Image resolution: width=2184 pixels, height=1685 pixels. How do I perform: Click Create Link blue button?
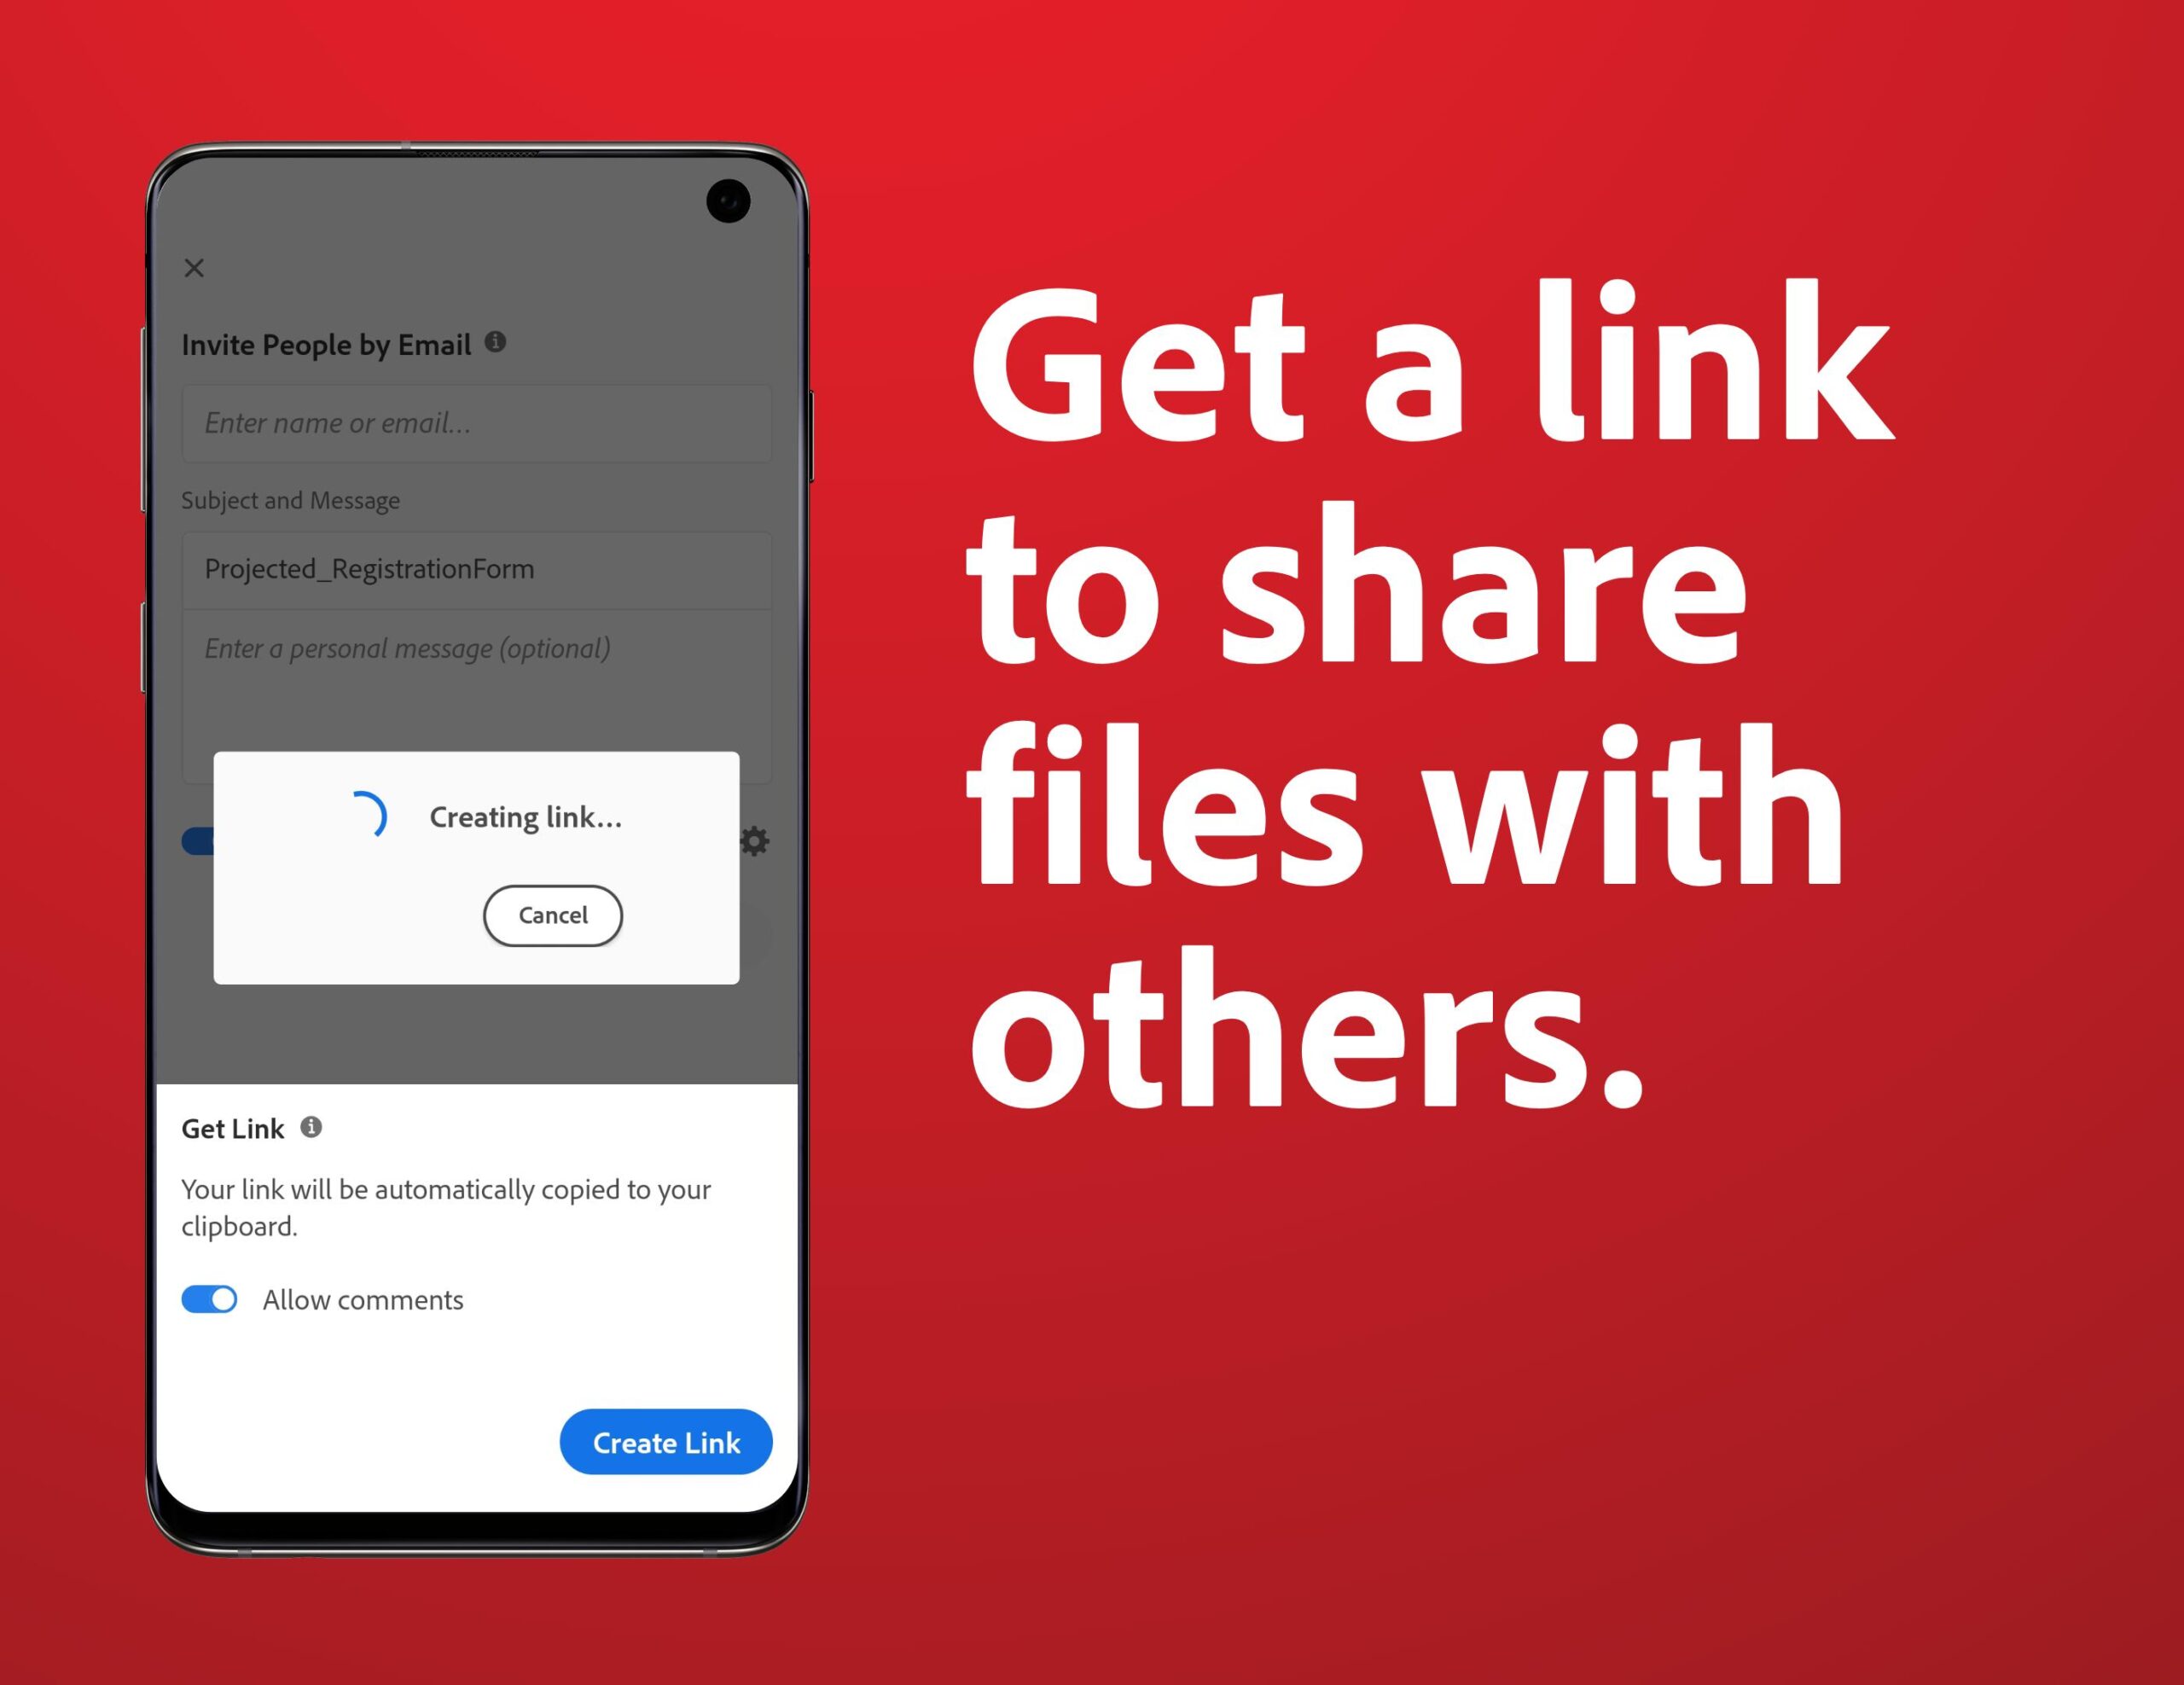(x=664, y=1443)
